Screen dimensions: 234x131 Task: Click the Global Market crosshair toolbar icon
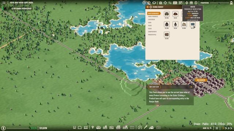tap(165, 3)
